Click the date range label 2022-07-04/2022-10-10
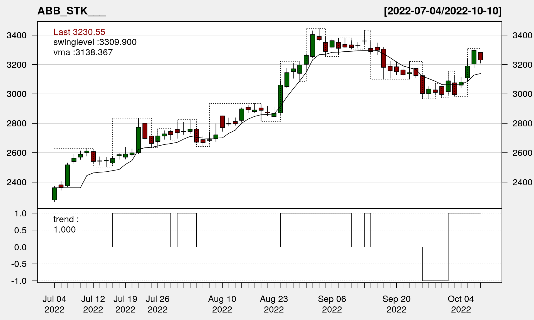This screenshot has width=534, height=320. click(x=442, y=11)
